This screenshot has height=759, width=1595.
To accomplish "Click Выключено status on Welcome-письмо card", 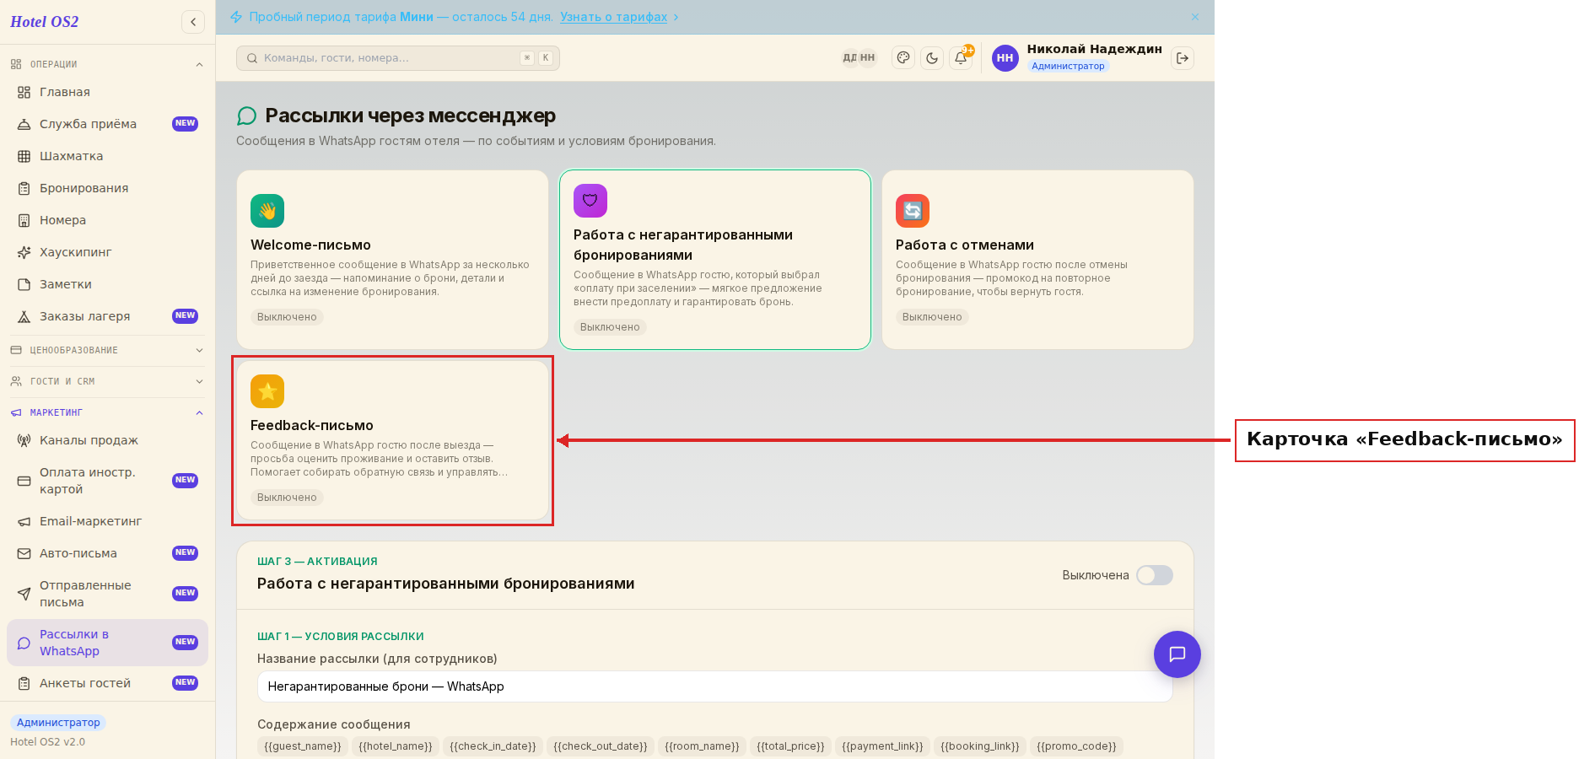I will [x=287, y=317].
